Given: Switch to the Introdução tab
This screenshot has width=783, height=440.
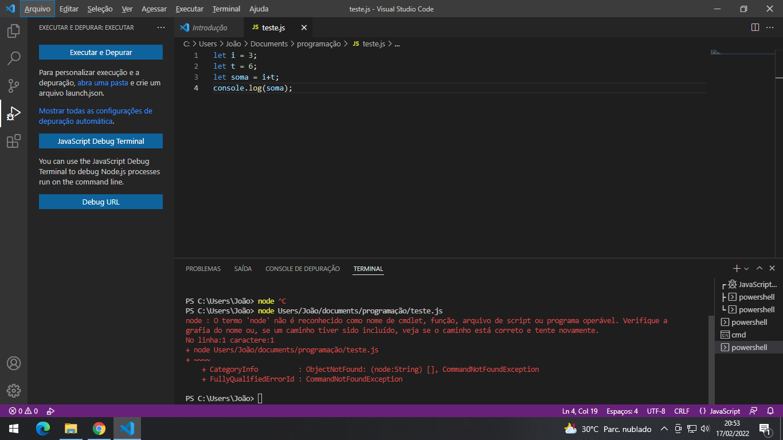Looking at the screenshot, I should [209, 27].
